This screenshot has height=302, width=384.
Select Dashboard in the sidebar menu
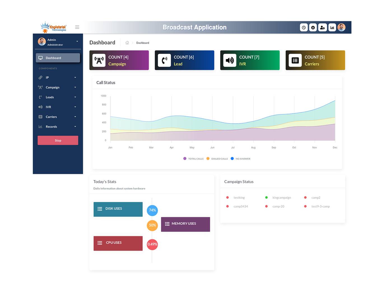point(58,58)
